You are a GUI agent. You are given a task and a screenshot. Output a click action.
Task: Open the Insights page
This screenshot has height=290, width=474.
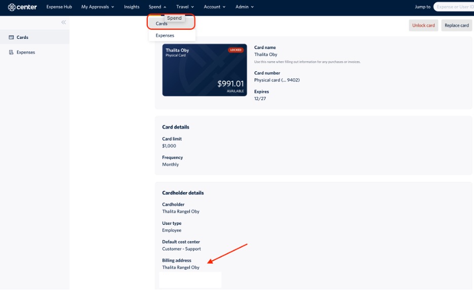(x=132, y=7)
